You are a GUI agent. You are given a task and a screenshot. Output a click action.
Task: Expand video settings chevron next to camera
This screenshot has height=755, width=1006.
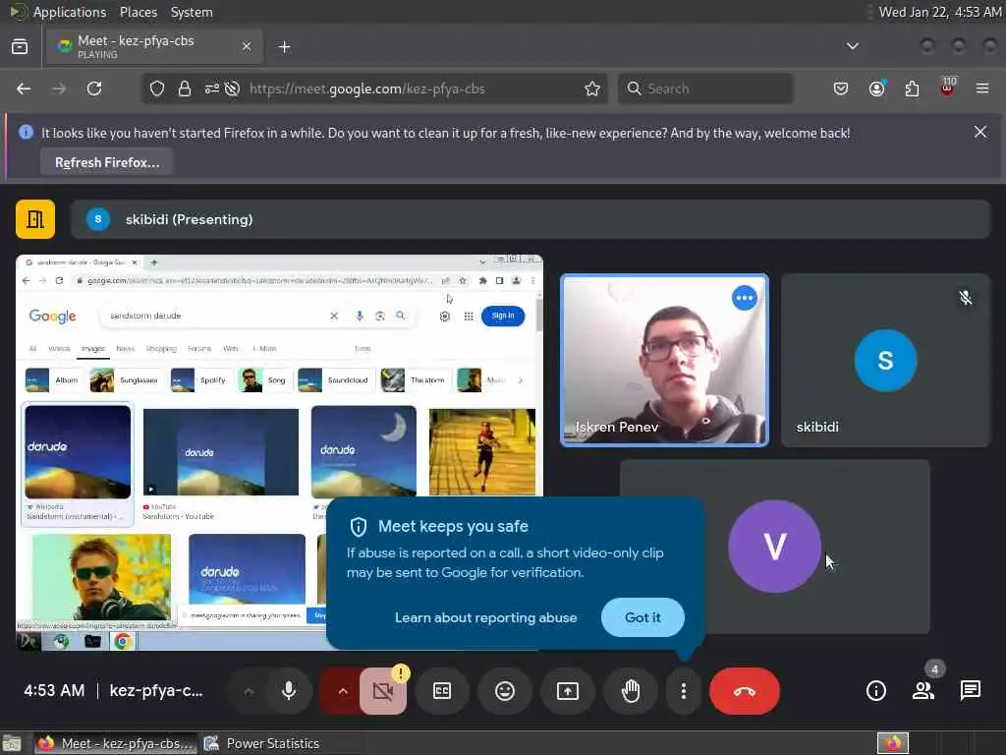[x=343, y=691]
